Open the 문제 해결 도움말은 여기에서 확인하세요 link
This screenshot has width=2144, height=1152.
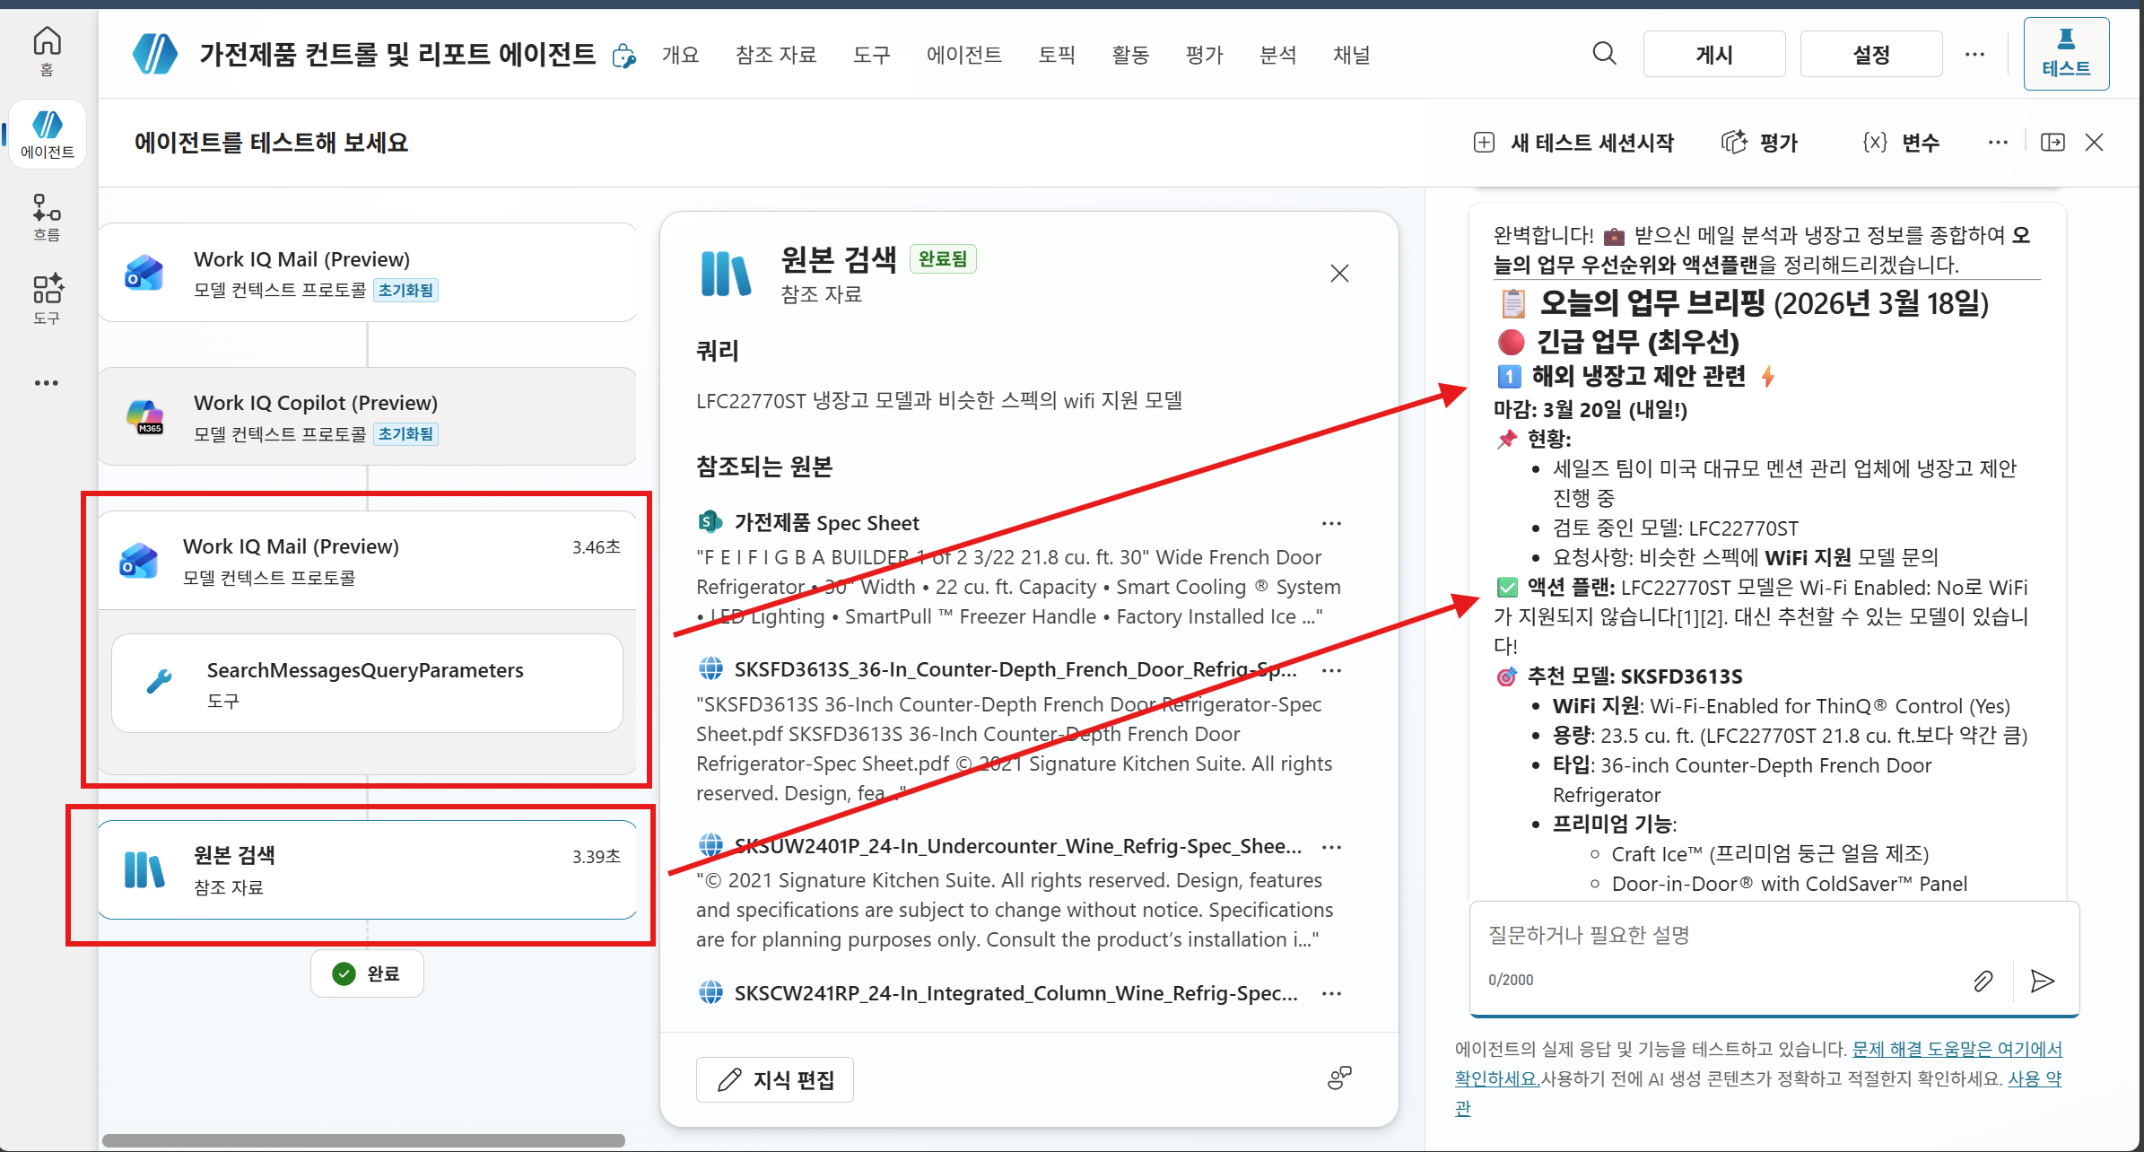[x=1758, y=1063]
